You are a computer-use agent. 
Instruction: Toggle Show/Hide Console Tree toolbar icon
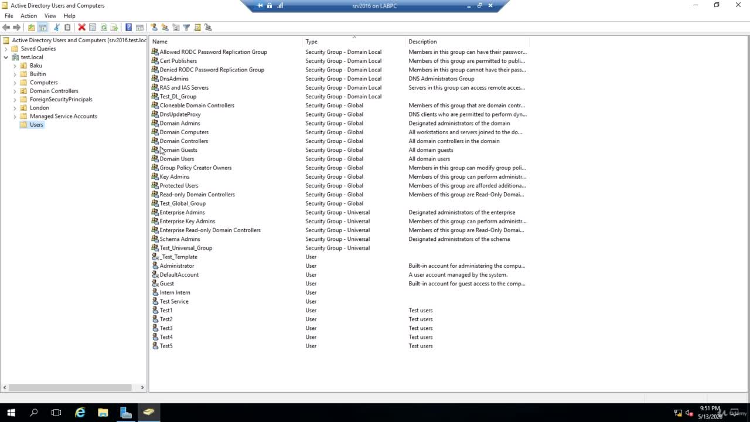pyautogui.click(x=43, y=28)
